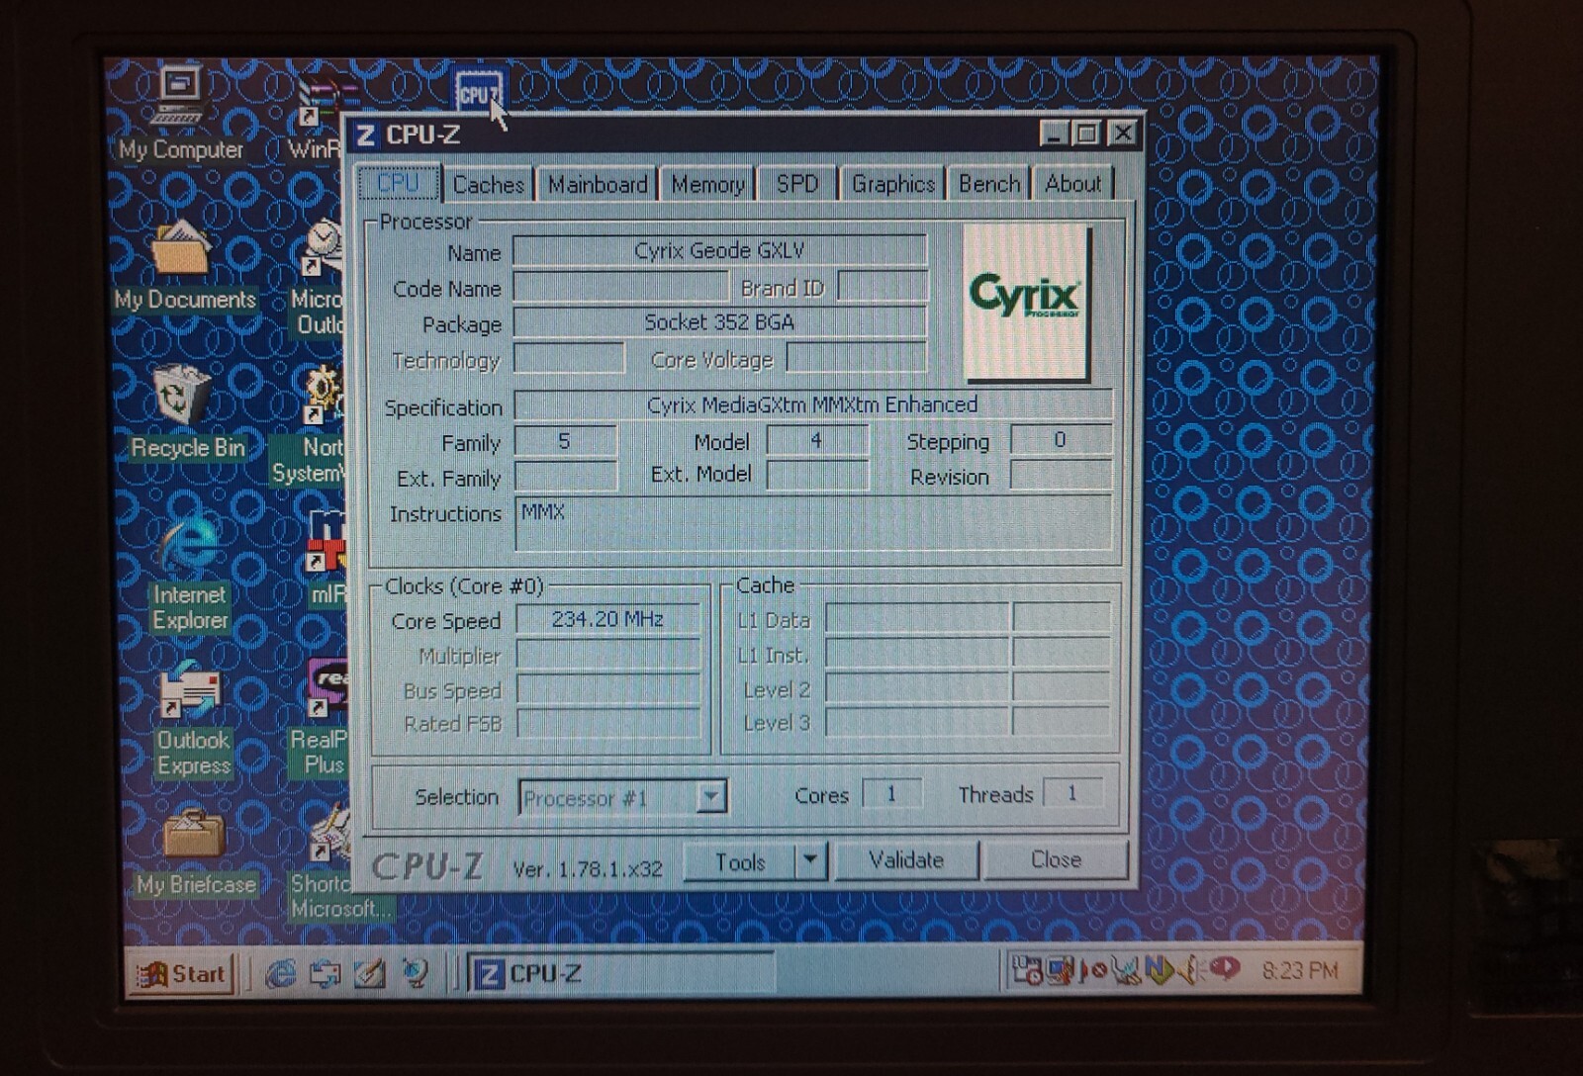
Task: Minimize the CPU-Z window
Action: click(x=1055, y=134)
